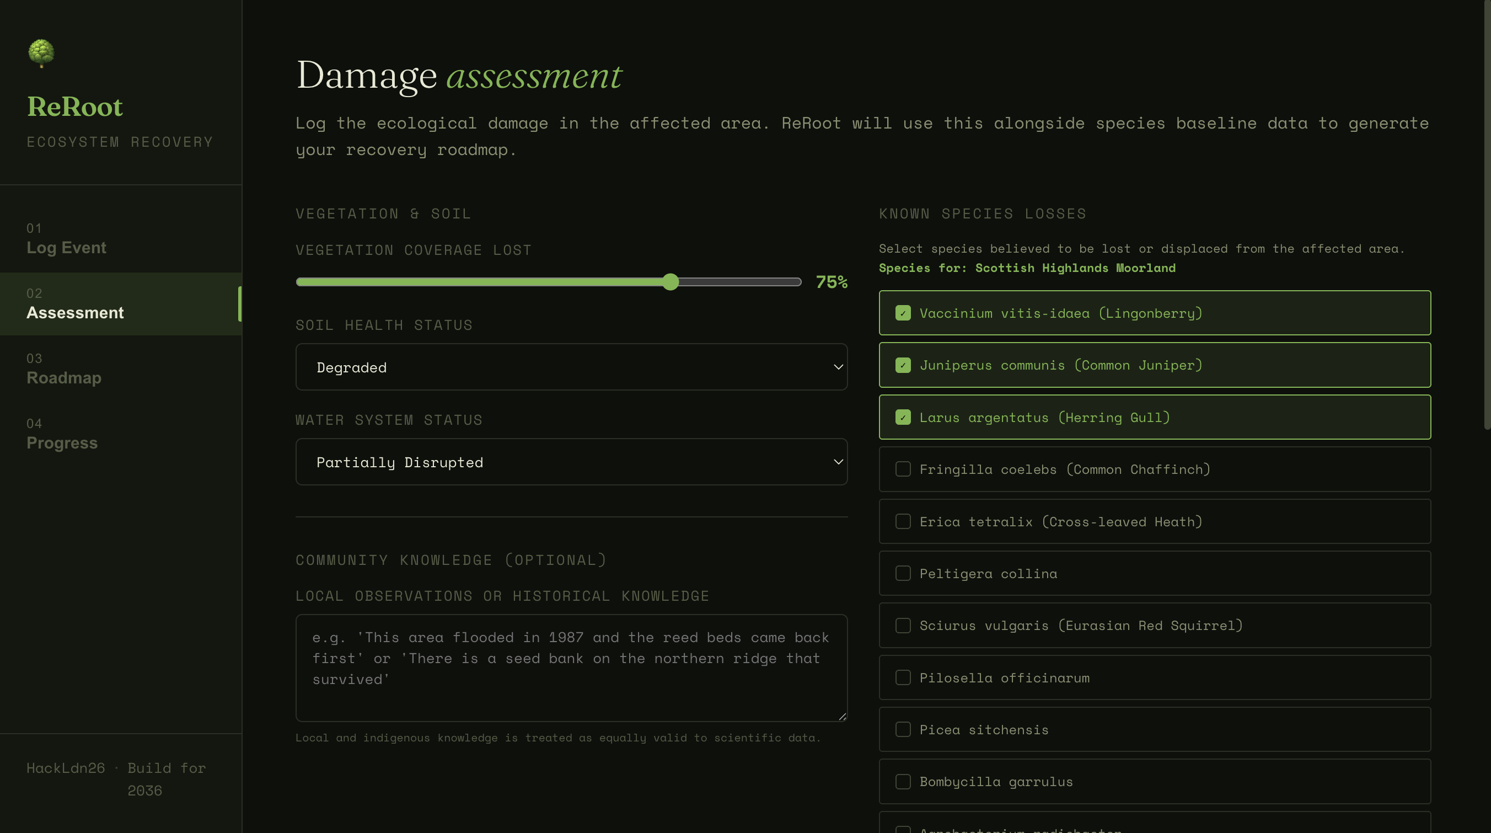The image size is (1491, 833).
Task: Open the Soil Health Status dropdown
Action: click(x=571, y=367)
